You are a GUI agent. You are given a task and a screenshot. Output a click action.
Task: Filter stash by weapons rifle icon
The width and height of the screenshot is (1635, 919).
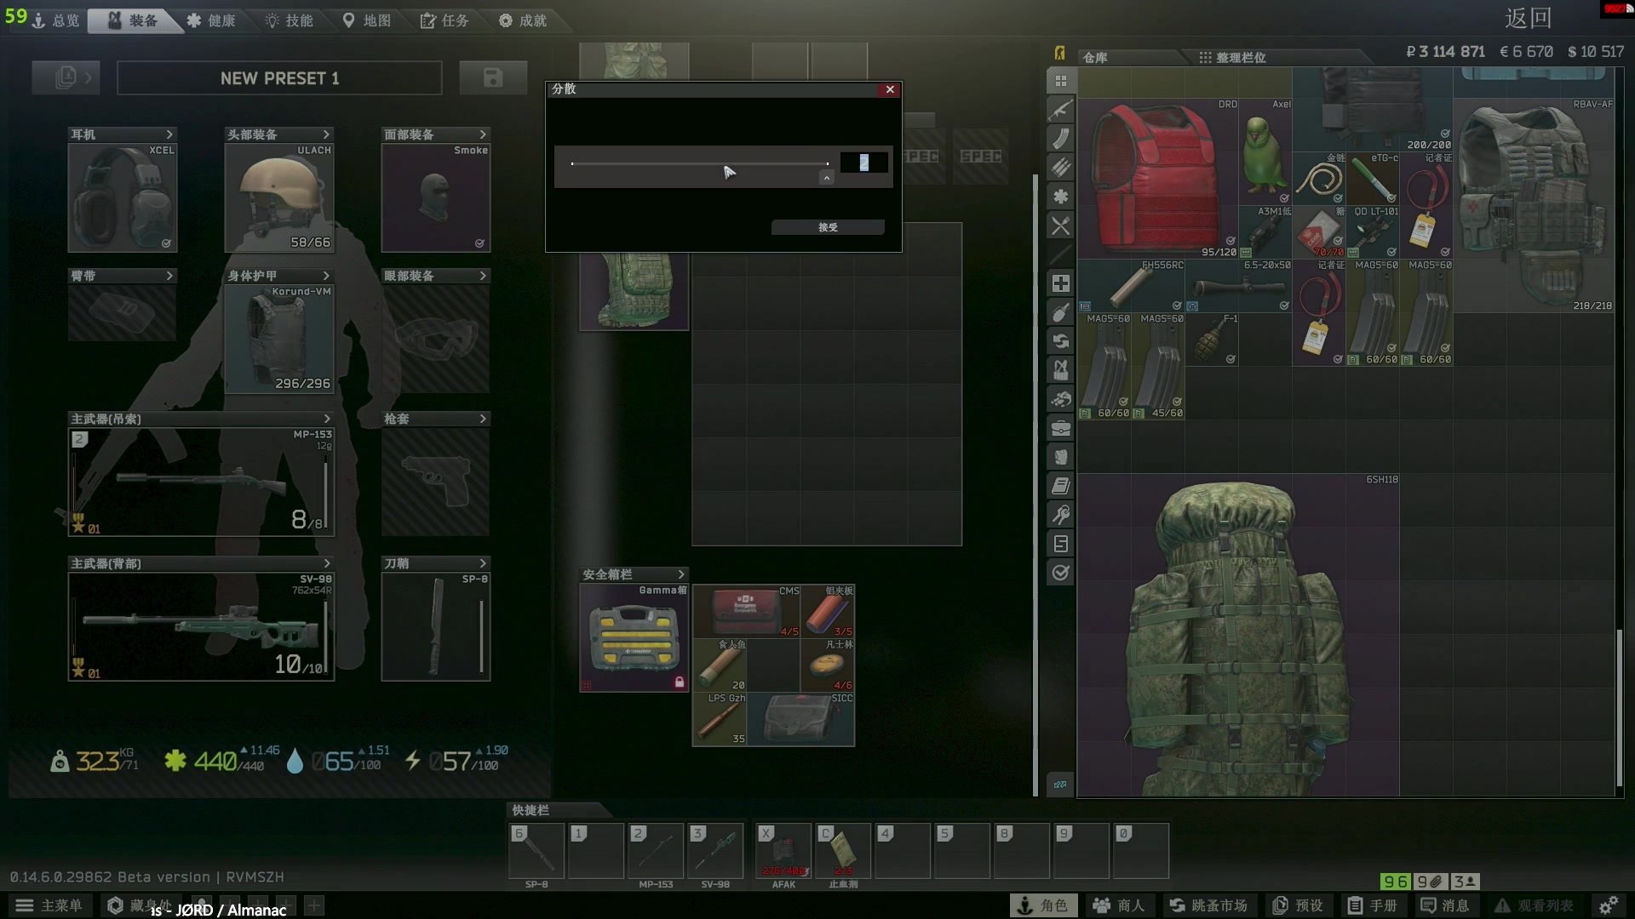point(1060,110)
